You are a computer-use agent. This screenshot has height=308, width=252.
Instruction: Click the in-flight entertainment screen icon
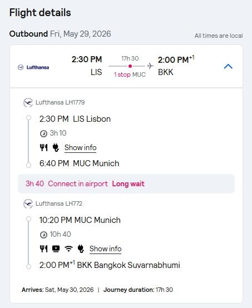(56, 249)
